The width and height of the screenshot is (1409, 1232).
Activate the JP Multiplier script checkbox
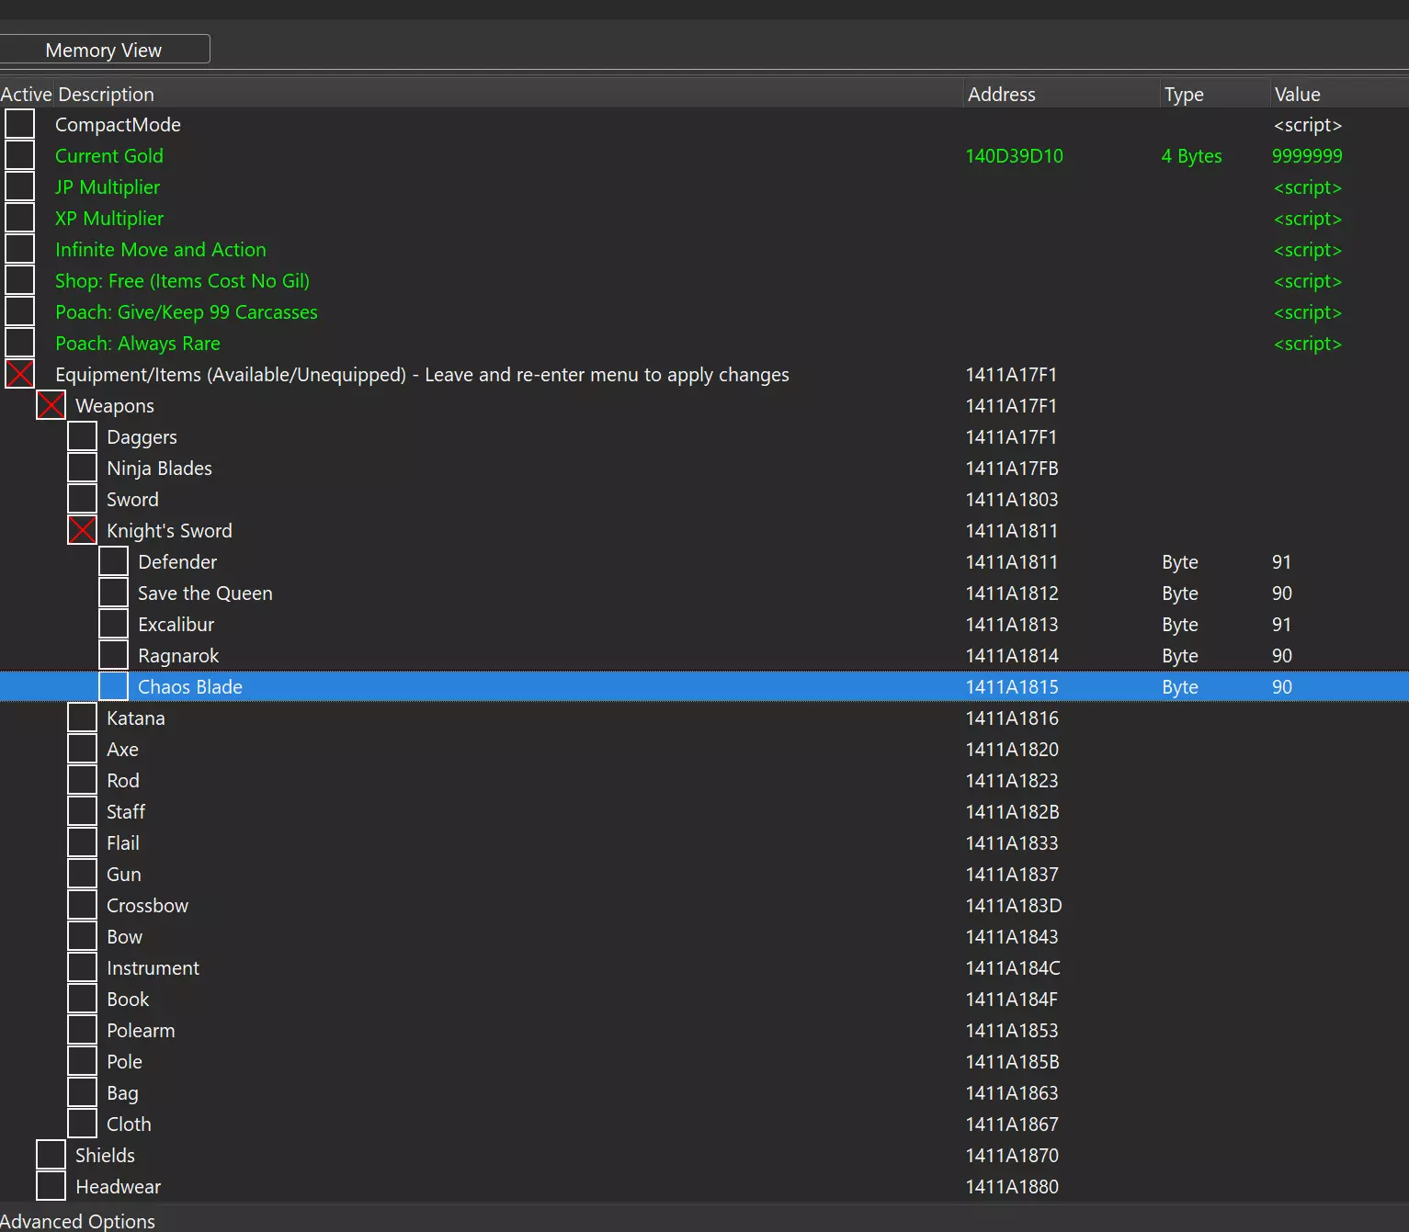pos(20,187)
